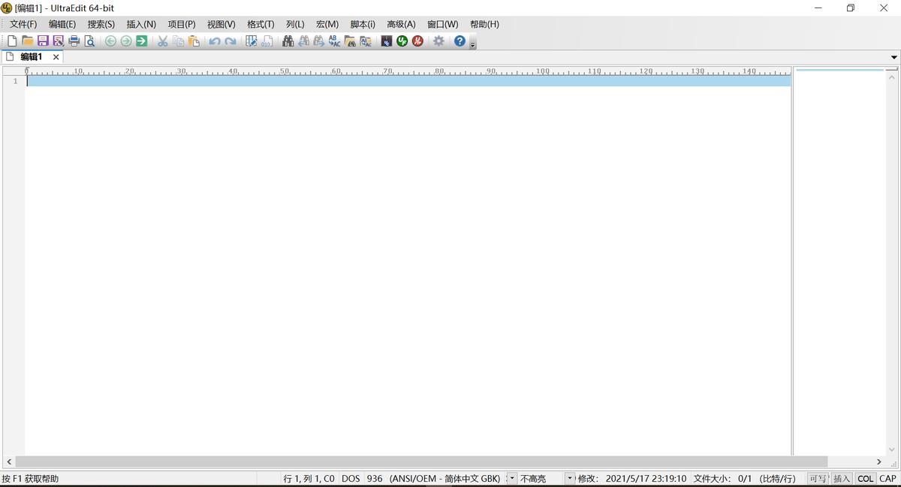Click the Save diskette button
This screenshot has height=487, width=901.
[x=42, y=41]
